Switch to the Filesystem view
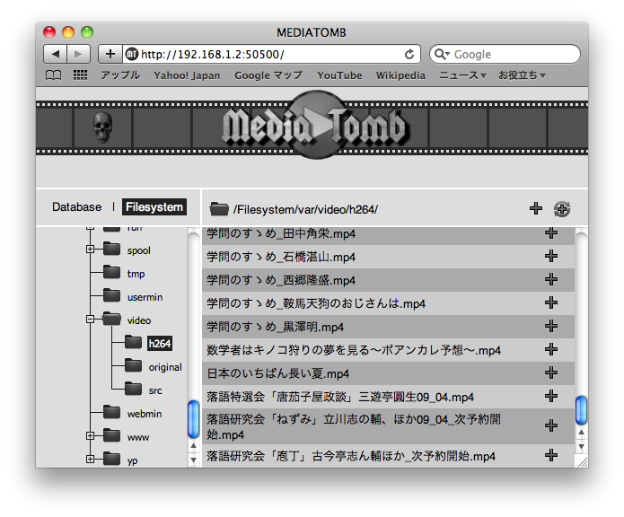 [154, 207]
